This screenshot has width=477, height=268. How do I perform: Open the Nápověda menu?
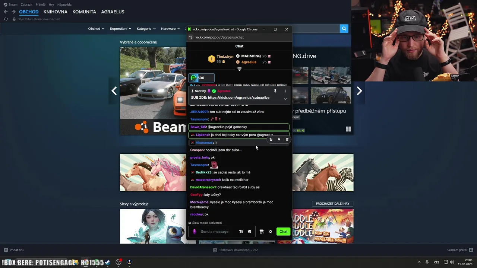coord(64,5)
